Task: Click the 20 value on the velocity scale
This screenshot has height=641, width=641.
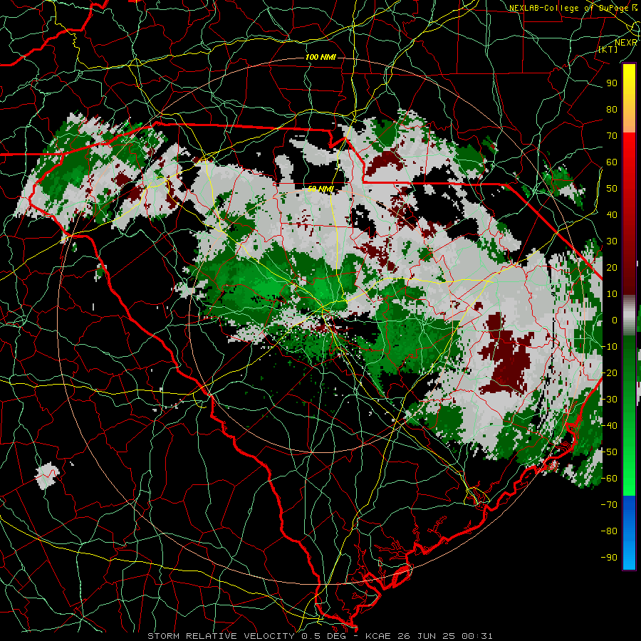Action: (x=612, y=268)
